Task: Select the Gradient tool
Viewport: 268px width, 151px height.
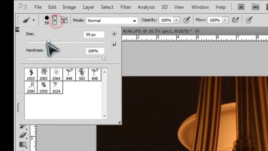Action: 23,144
